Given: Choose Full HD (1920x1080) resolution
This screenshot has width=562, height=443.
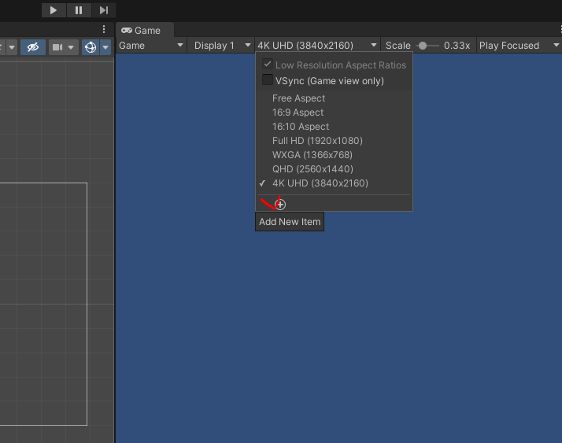Looking at the screenshot, I should point(317,141).
